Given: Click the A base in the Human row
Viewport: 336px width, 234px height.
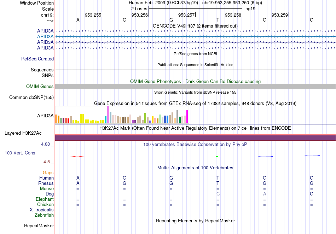Looking at the screenshot, I should click(x=78, y=178).
